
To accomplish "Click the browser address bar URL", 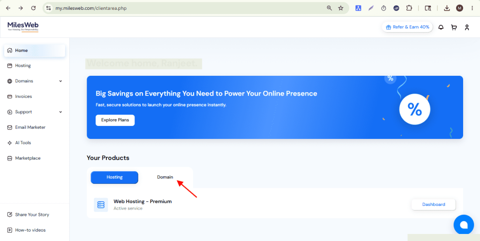I will pos(91,8).
